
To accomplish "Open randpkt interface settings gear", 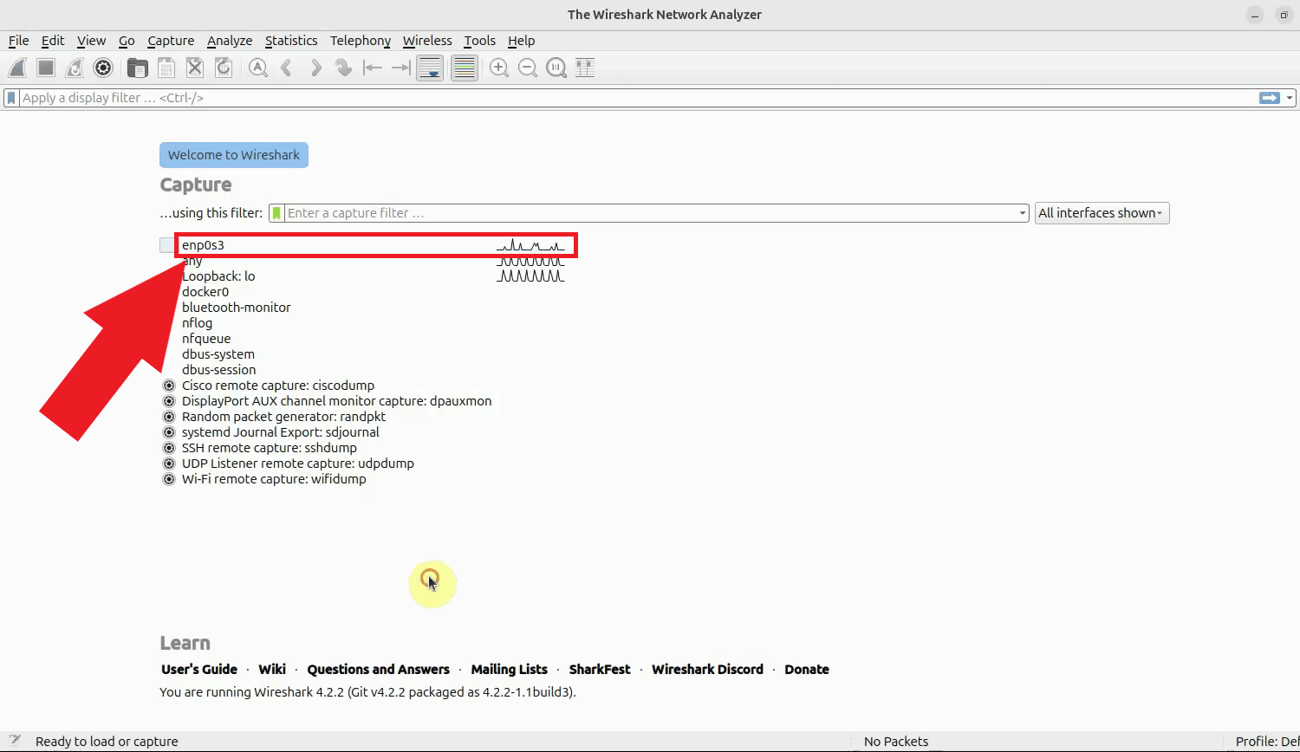I will [x=169, y=417].
